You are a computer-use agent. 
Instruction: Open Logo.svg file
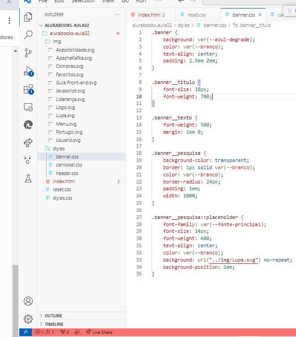point(65,107)
